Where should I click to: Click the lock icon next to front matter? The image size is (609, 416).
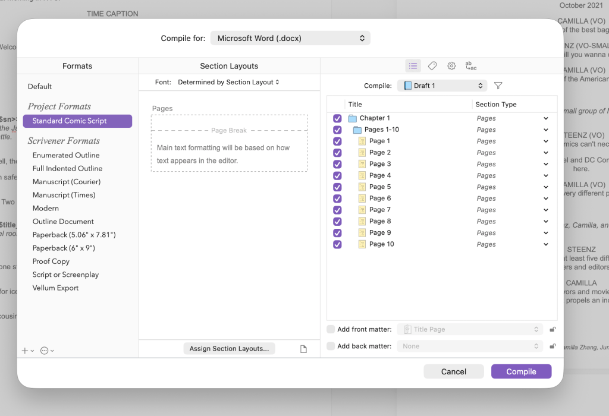tap(553, 329)
